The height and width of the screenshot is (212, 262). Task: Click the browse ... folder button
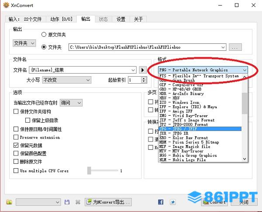(235, 47)
